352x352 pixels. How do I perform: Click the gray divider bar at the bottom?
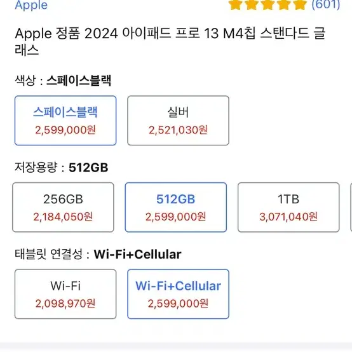point(176,348)
